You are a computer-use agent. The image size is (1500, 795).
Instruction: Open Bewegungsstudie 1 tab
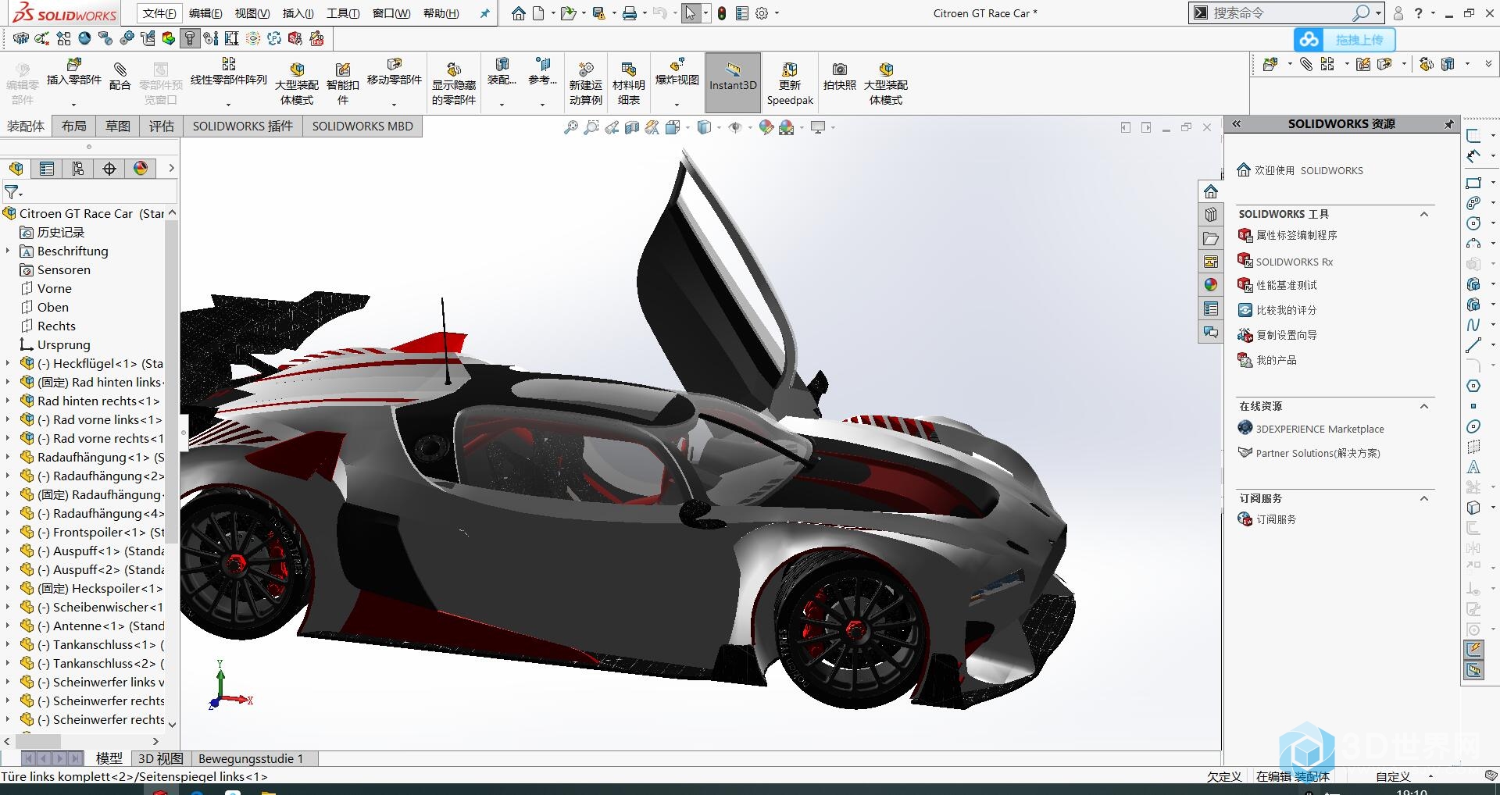(251, 758)
